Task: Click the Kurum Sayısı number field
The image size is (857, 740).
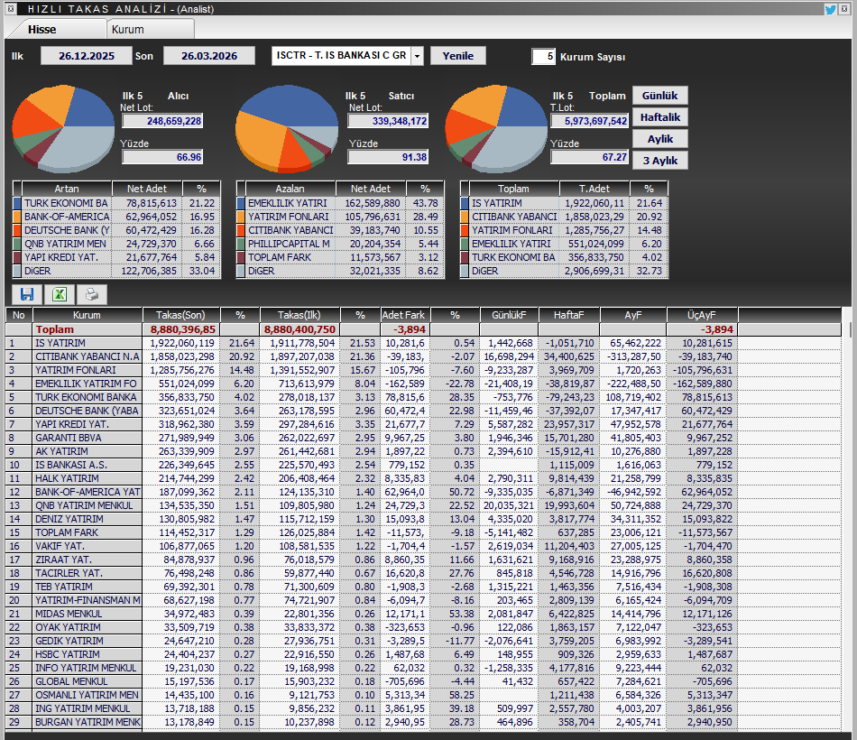Action: pyautogui.click(x=543, y=56)
